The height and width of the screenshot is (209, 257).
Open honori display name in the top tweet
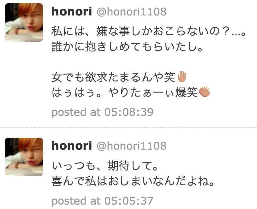[72, 12]
